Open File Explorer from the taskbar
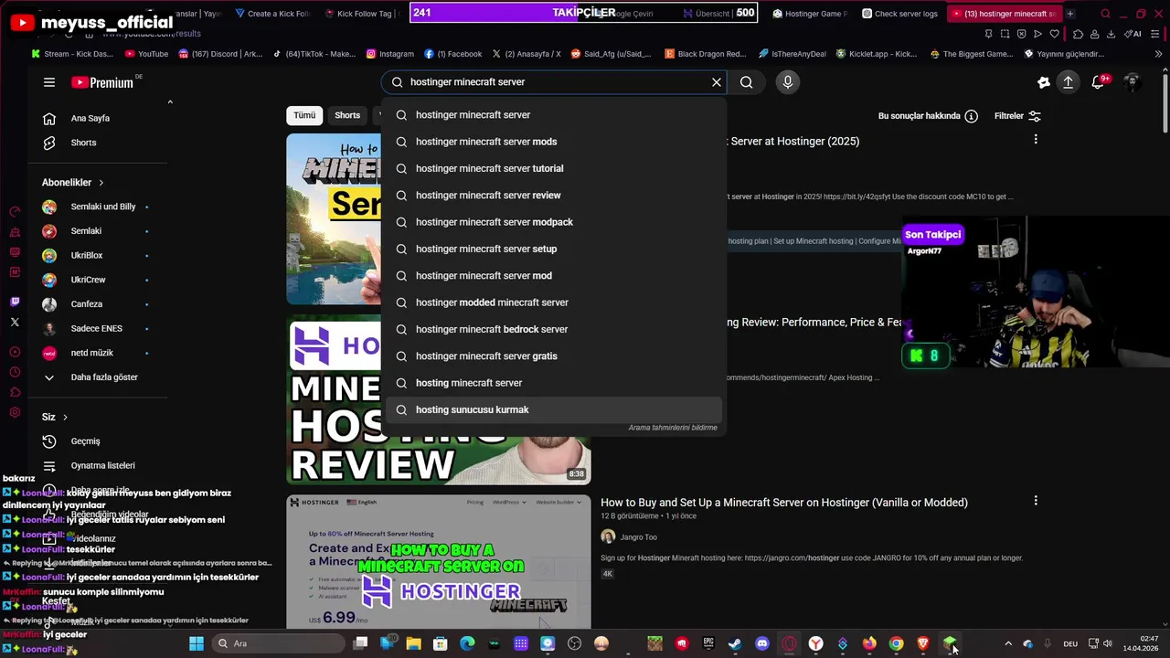Image resolution: width=1170 pixels, height=658 pixels. coord(413,643)
